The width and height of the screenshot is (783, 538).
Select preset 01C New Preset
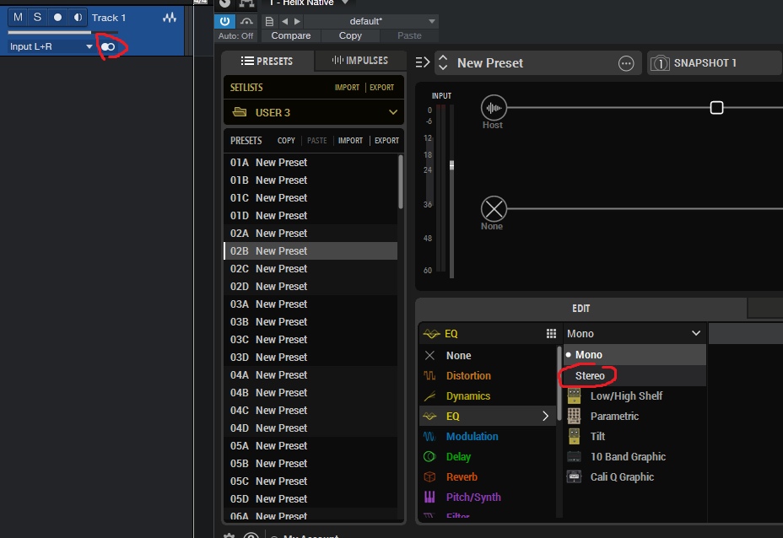click(x=310, y=198)
